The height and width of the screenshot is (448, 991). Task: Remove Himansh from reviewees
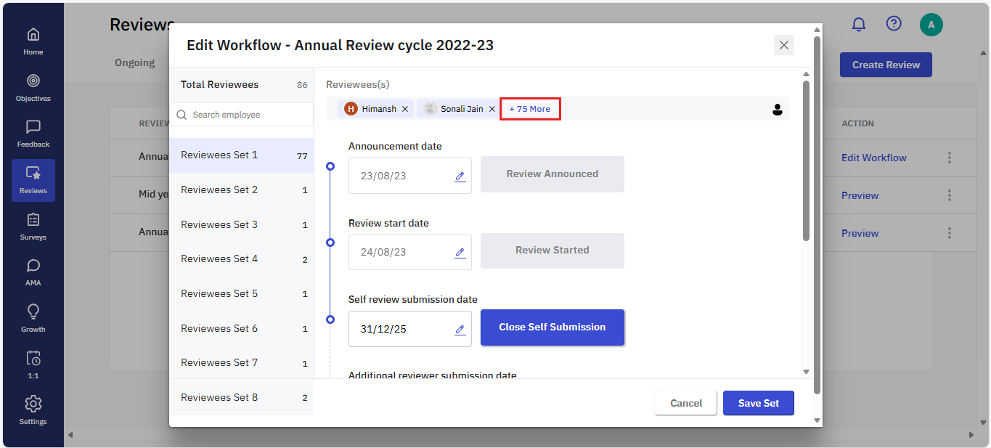tap(405, 109)
